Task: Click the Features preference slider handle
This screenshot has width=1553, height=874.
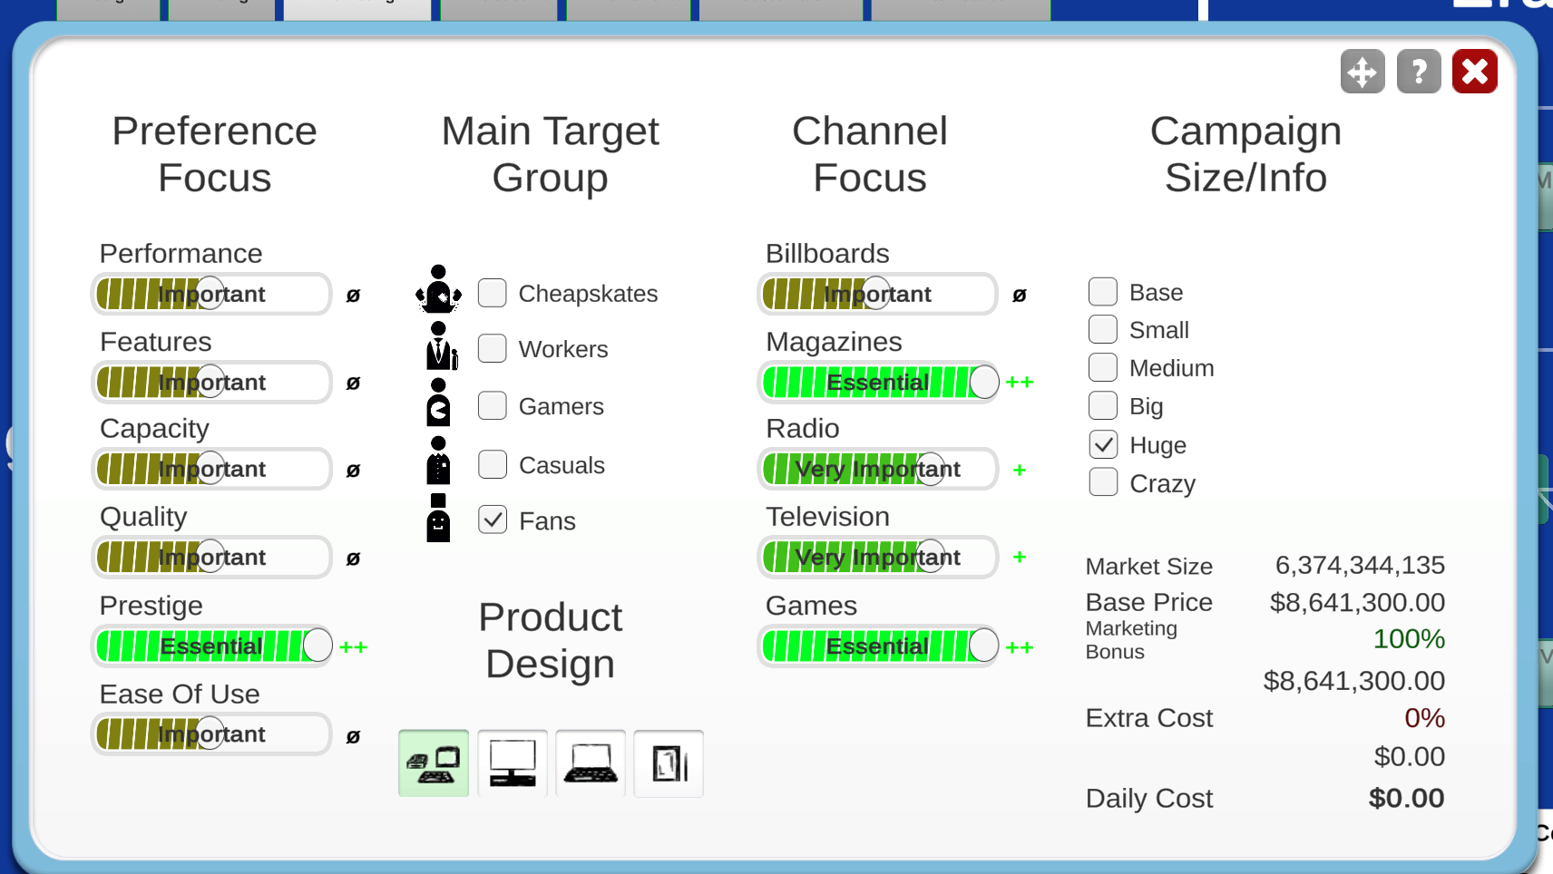Action: pyautogui.click(x=210, y=382)
